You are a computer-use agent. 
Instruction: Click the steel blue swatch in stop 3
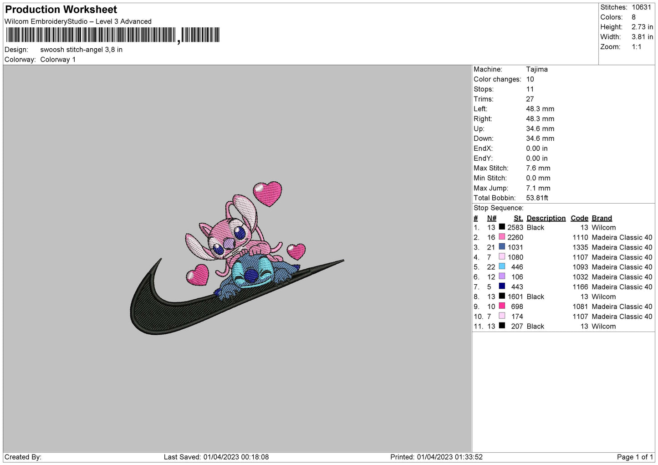(502, 247)
